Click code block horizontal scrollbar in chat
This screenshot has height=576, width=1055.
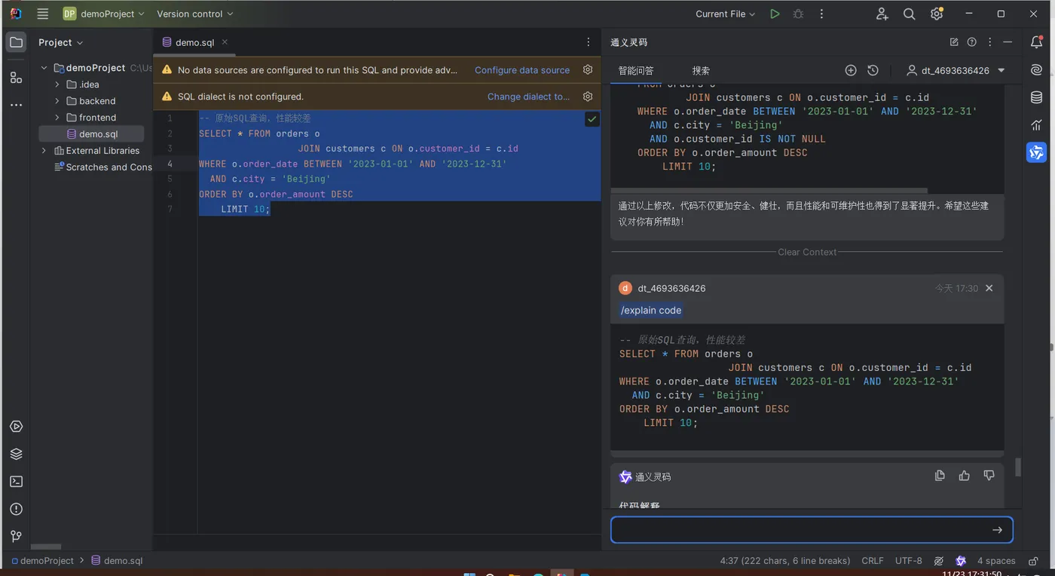pyautogui.click(x=769, y=191)
